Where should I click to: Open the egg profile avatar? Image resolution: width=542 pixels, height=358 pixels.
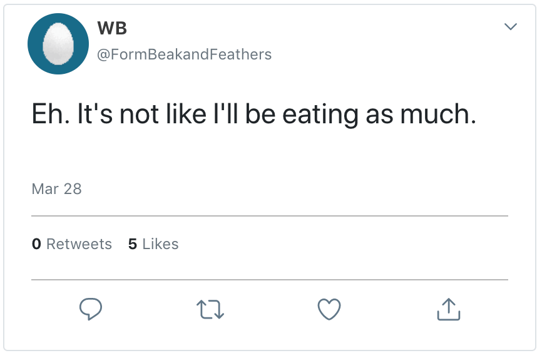58,44
